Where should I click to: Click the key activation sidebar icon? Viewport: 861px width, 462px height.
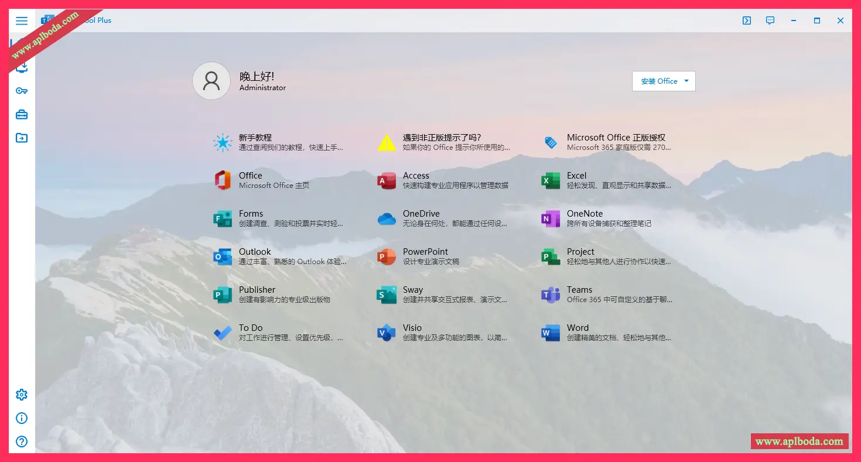(22, 91)
